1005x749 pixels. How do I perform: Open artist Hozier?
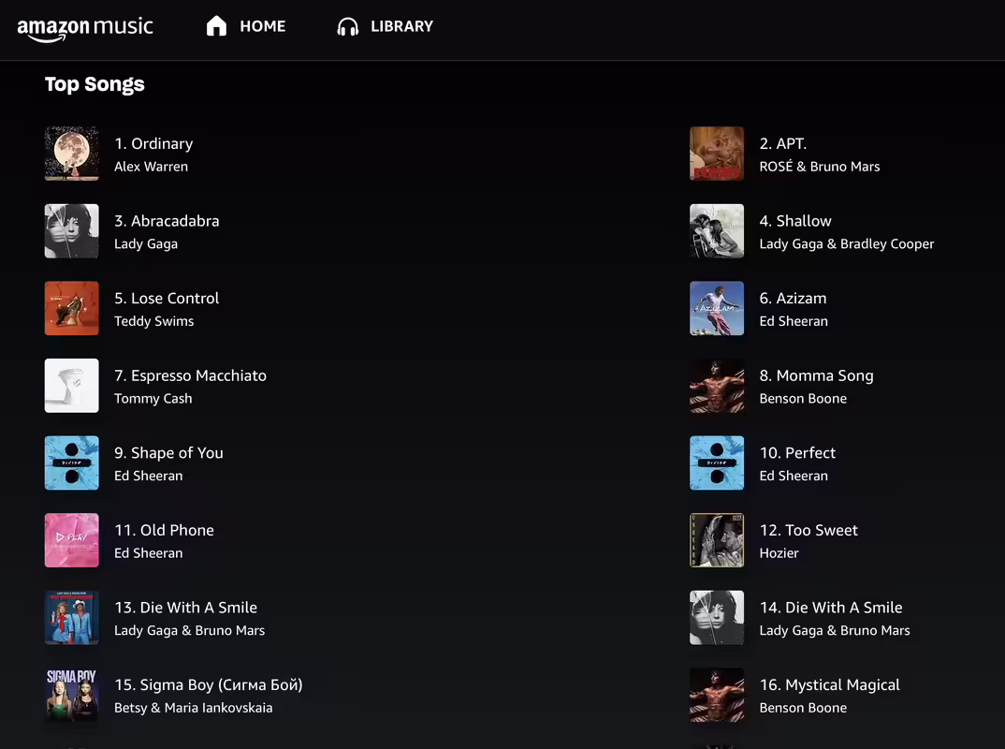(x=779, y=553)
